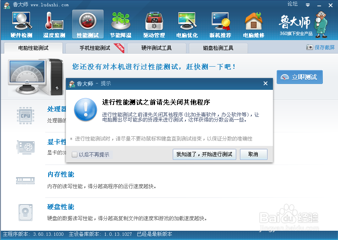
Task: Click the memory stick icon
Action: point(25,181)
